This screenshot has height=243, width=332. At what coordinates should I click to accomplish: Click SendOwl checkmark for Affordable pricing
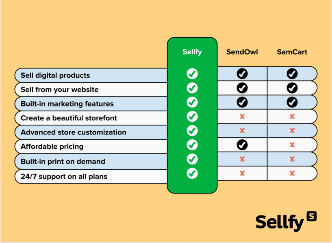point(242,145)
